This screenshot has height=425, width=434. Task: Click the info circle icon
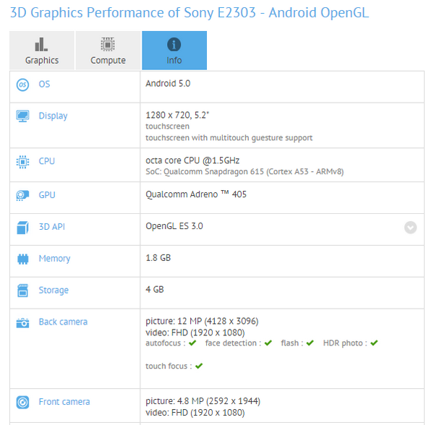tap(174, 45)
